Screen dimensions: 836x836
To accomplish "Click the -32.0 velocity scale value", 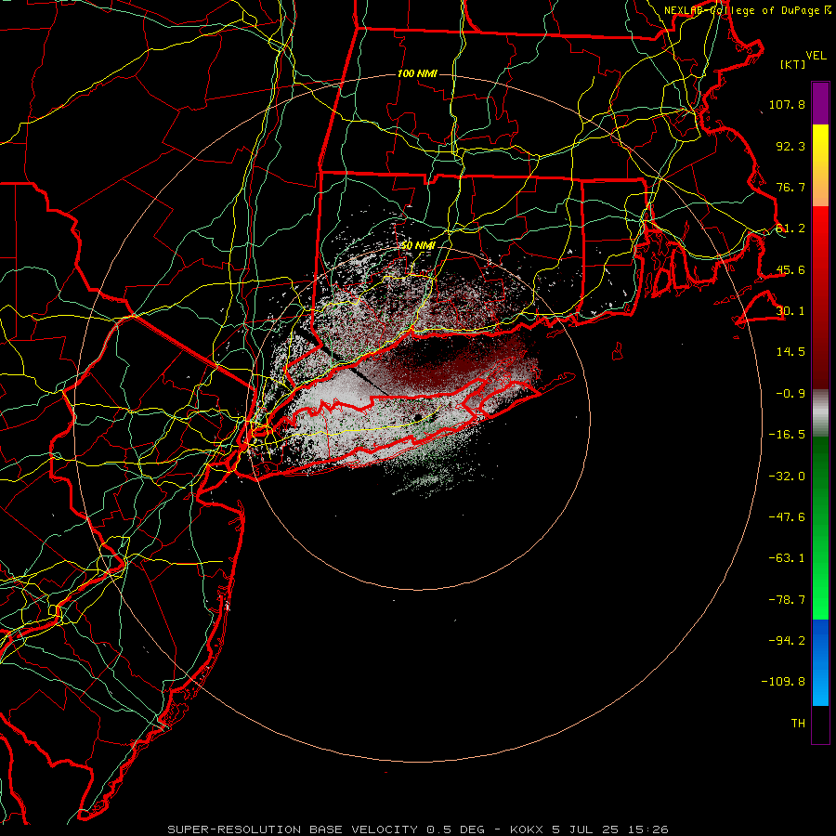I will click(x=787, y=477).
